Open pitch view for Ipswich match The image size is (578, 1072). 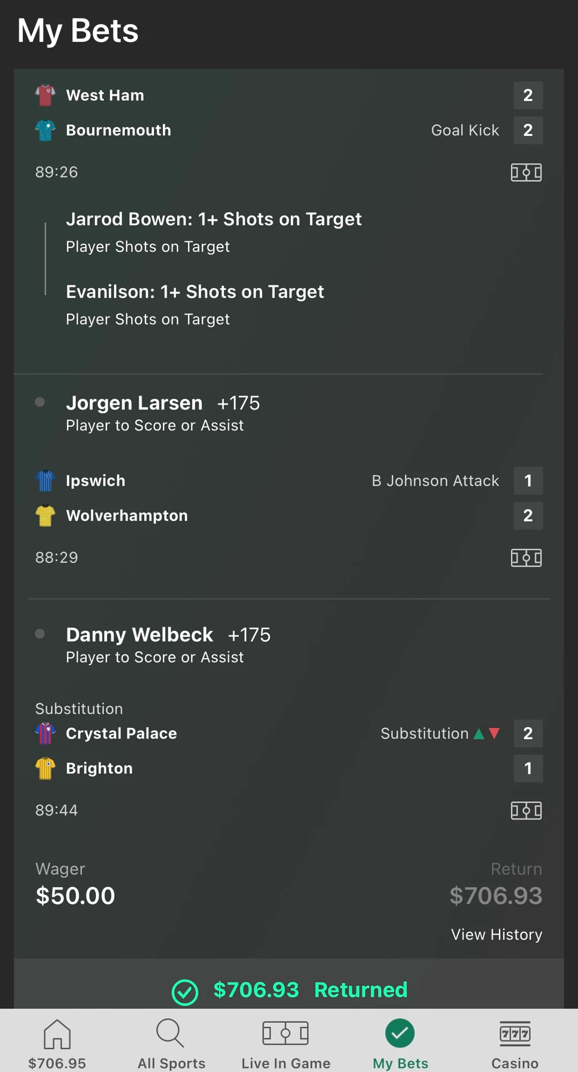(526, 557)
